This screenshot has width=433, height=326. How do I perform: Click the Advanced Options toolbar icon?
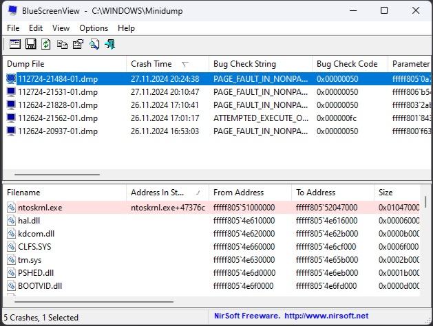[15, 44]
